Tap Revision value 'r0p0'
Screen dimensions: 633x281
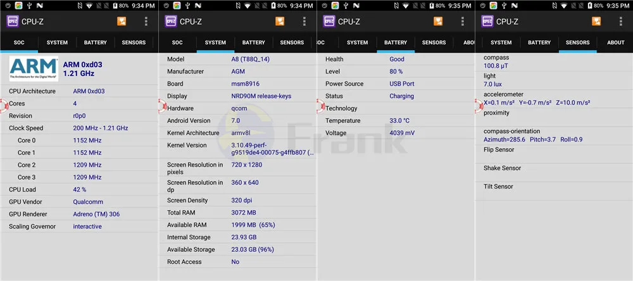click(x=80, y=116)
